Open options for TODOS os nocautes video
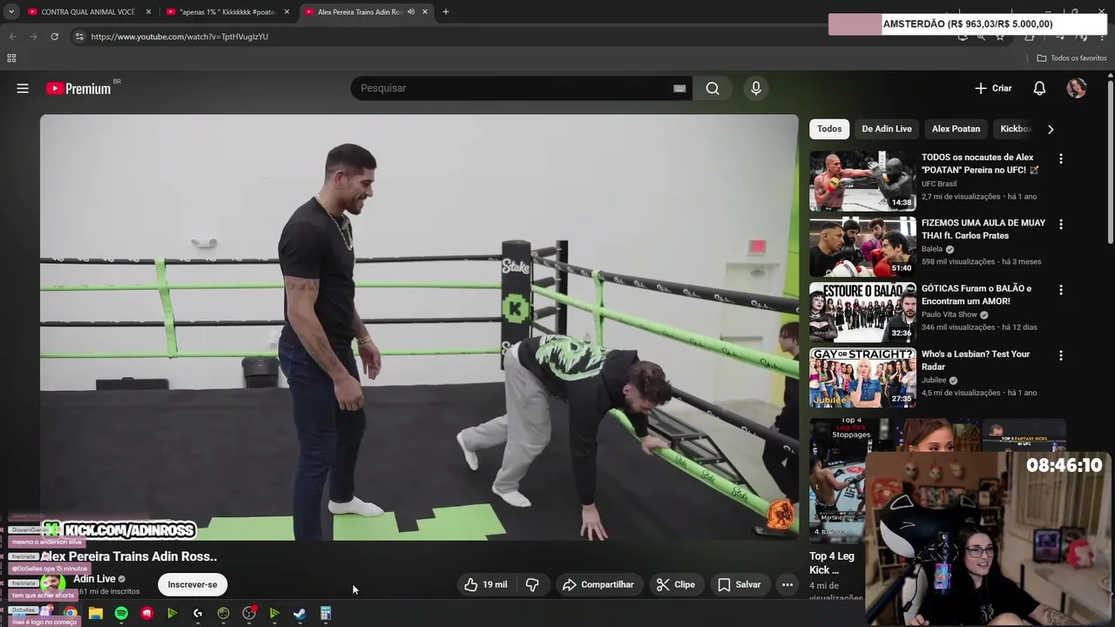This screenshot has width=1115, height=627. (x=1060, y=158)
